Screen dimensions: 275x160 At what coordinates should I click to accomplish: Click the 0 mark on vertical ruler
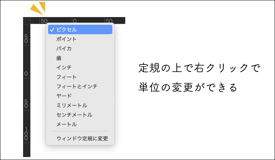pyautogui.click(x=26, y=74)
